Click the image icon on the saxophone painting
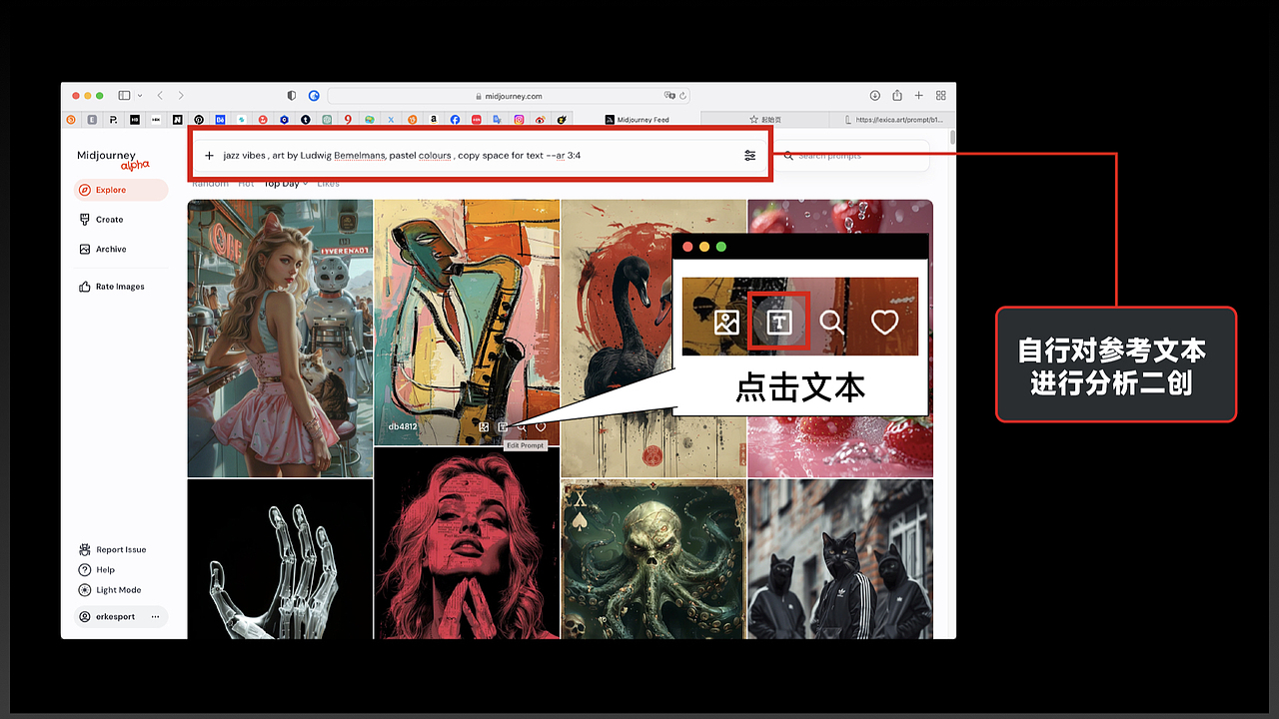The width and height of the screenshot is (1279, 719). [484, 426]
